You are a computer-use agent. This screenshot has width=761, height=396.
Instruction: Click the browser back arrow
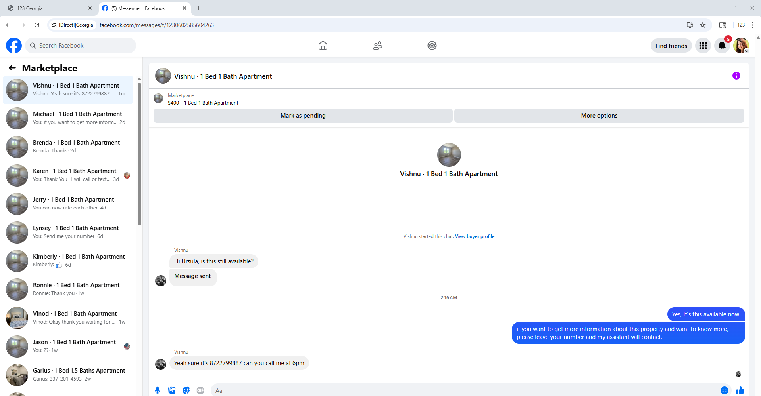8,25
